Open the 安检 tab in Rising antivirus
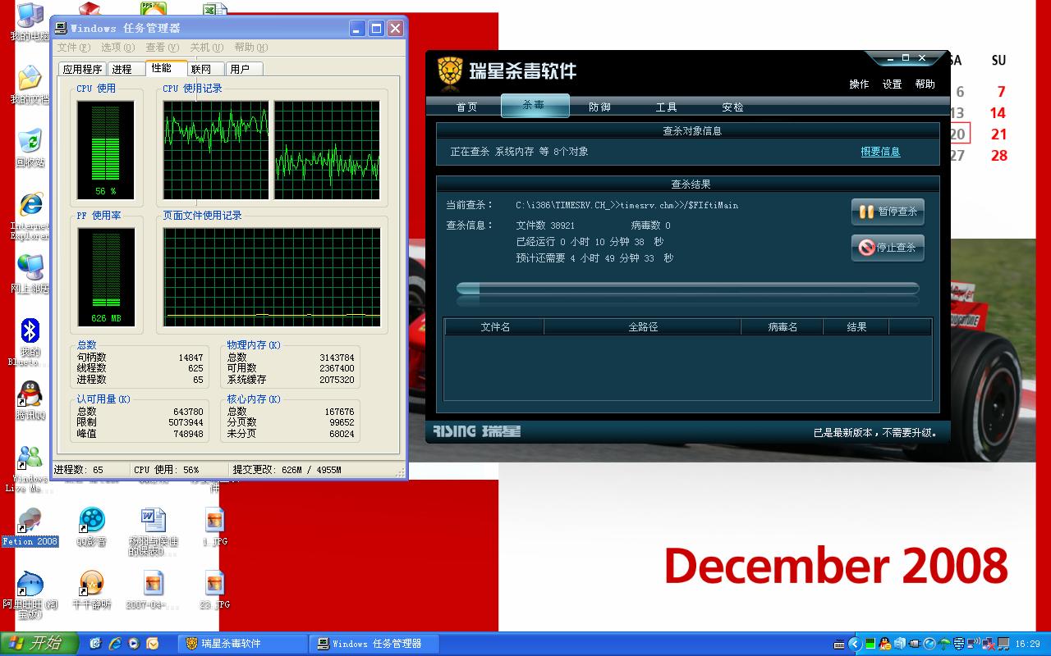Screen dimensions: 1051x656 [732, 107]
